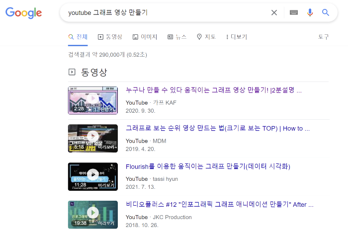The height and width of the screenshot is (232, 348).
Task: Click result count 검색결과 약 290,000개
Action: 96,55
